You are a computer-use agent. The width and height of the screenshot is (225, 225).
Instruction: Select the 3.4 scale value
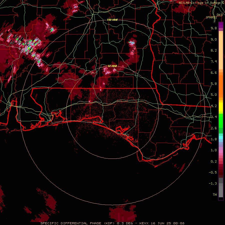(214, 117)
